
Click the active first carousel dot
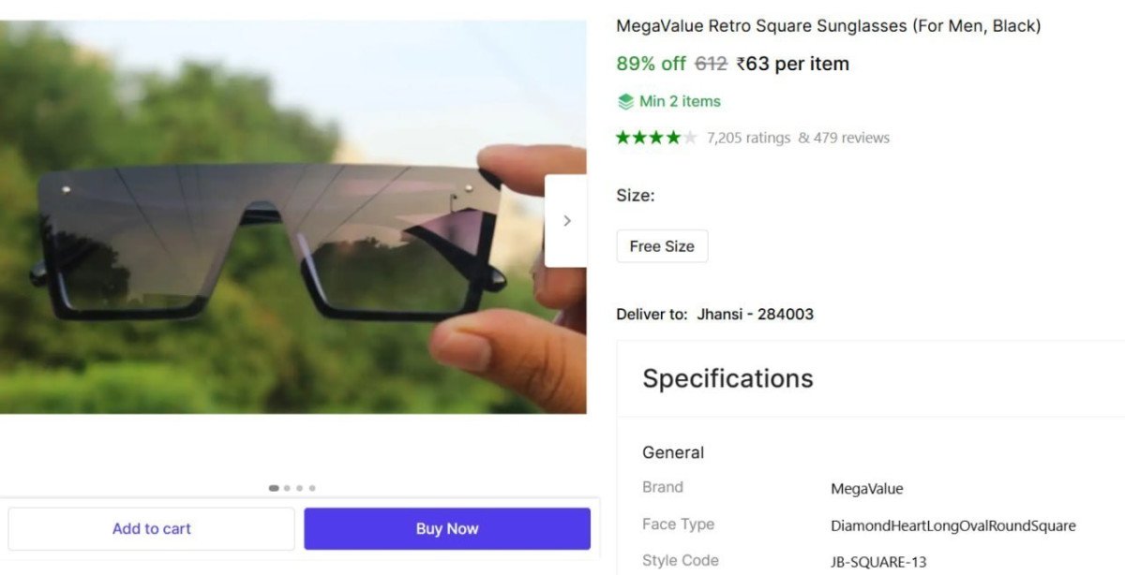tap(274, 488)
